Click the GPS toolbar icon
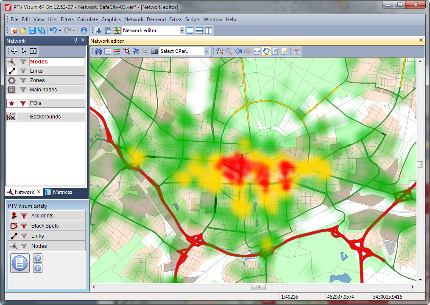The height and width of the screenshot is (305, 430). 297,51
